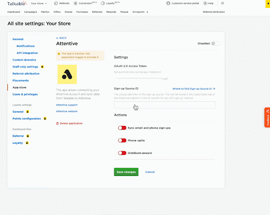The width and height of the screenshot is (270, 215).
Task: Select Users & privileges in sidebar
Action: 25,94
